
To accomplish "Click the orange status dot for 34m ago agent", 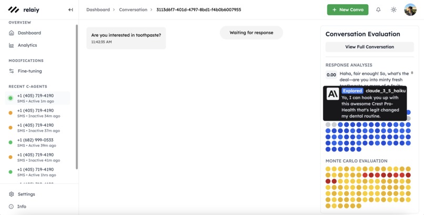I will click(x=11, y=113).
